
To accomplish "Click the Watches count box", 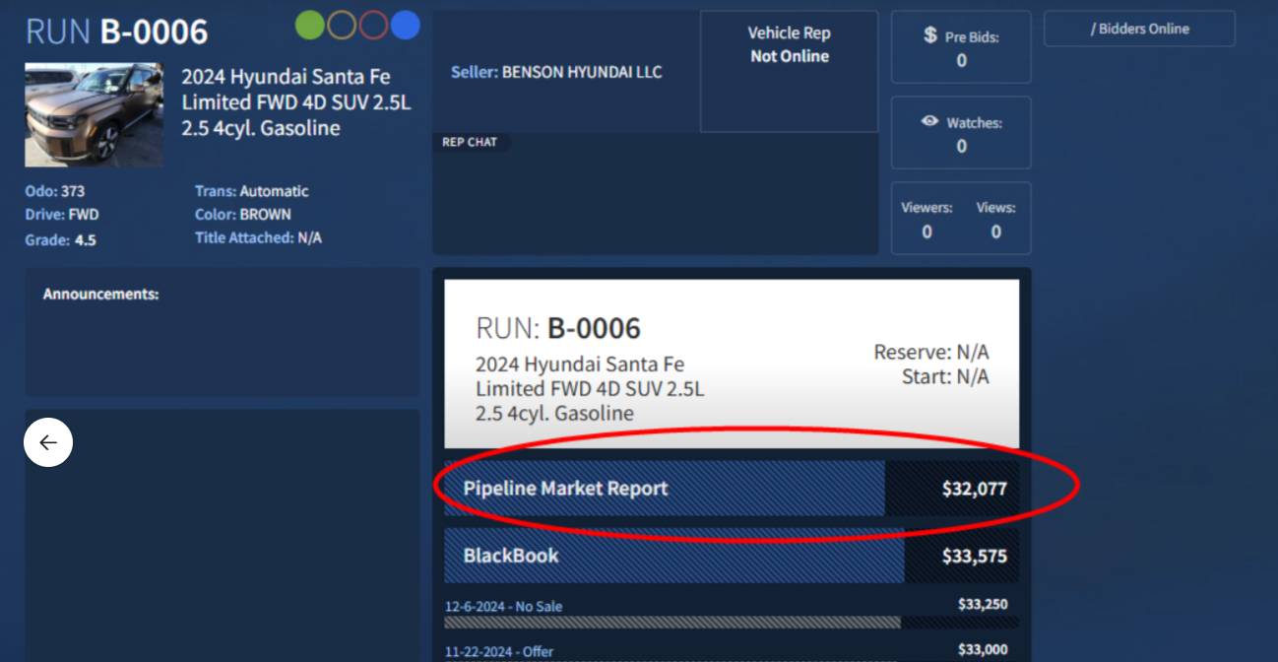I will [x=961, y=132].
